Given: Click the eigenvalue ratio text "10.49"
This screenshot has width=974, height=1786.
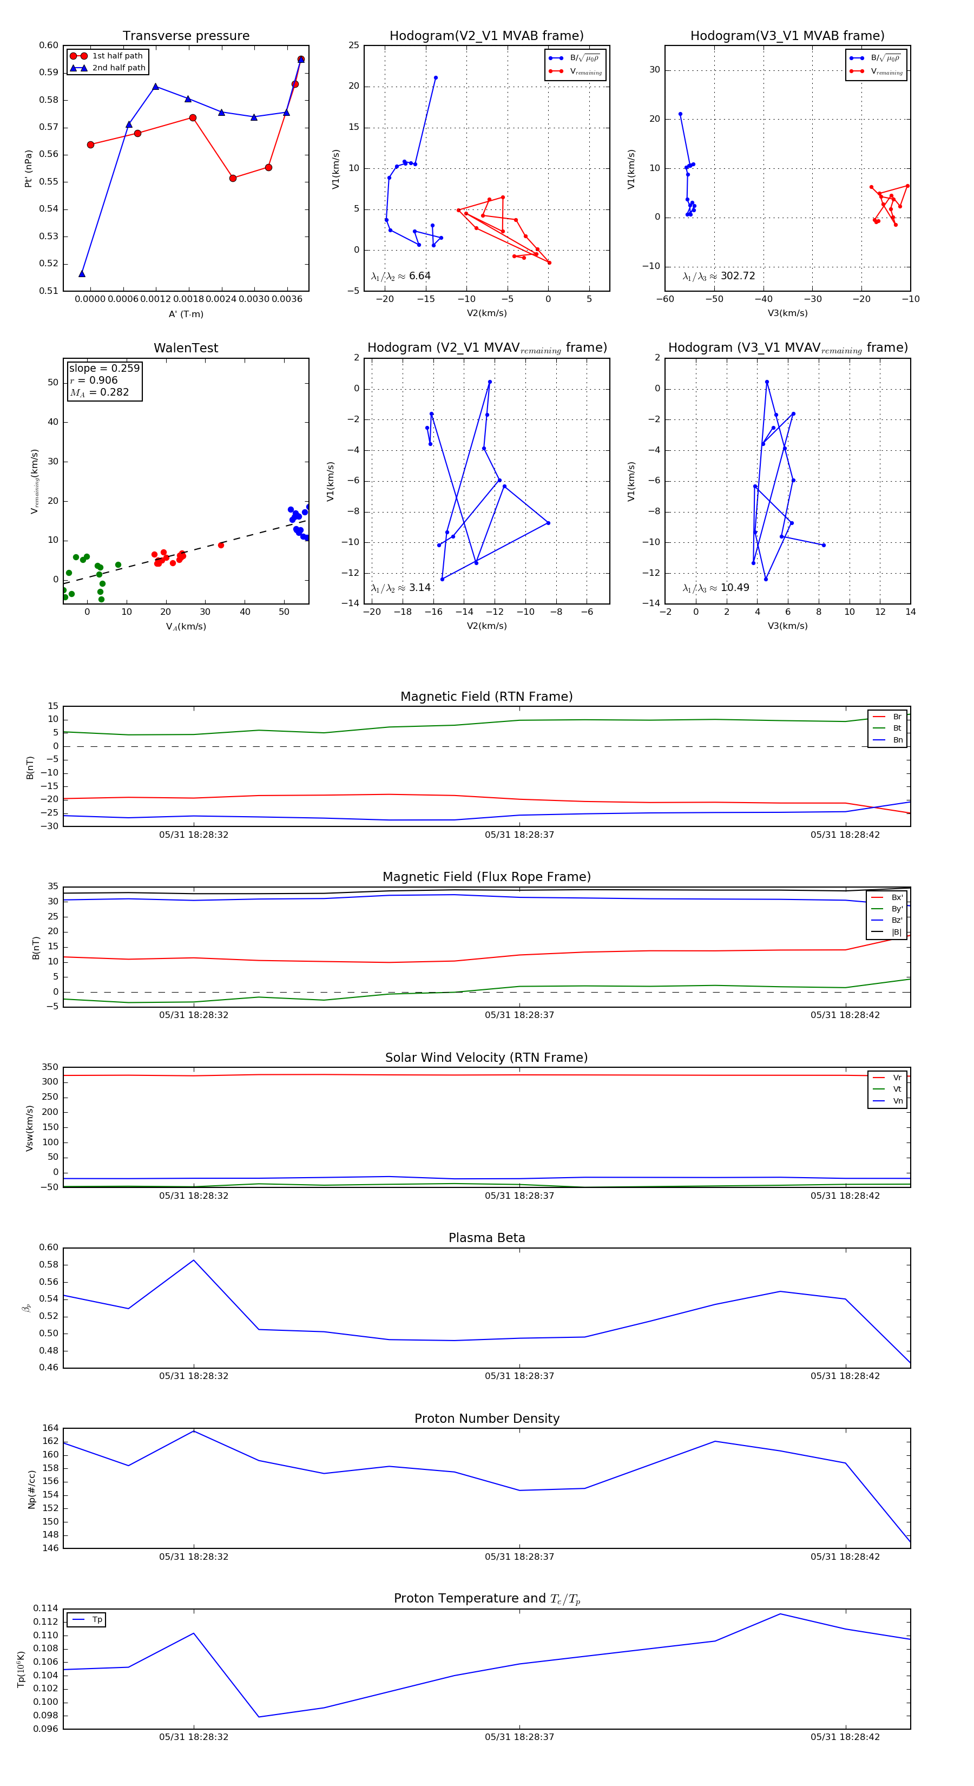Looking at the screenshot, I should point(735,588).
